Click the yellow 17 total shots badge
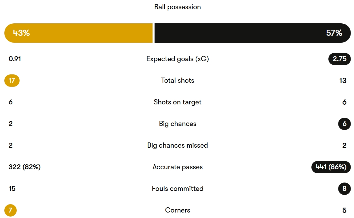Image resolution: width=354 pixels, height=218 pixels. coord(12,80)
